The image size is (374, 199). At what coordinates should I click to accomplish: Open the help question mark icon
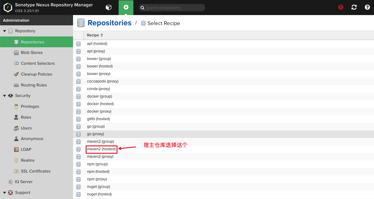[x=367, y=7]
